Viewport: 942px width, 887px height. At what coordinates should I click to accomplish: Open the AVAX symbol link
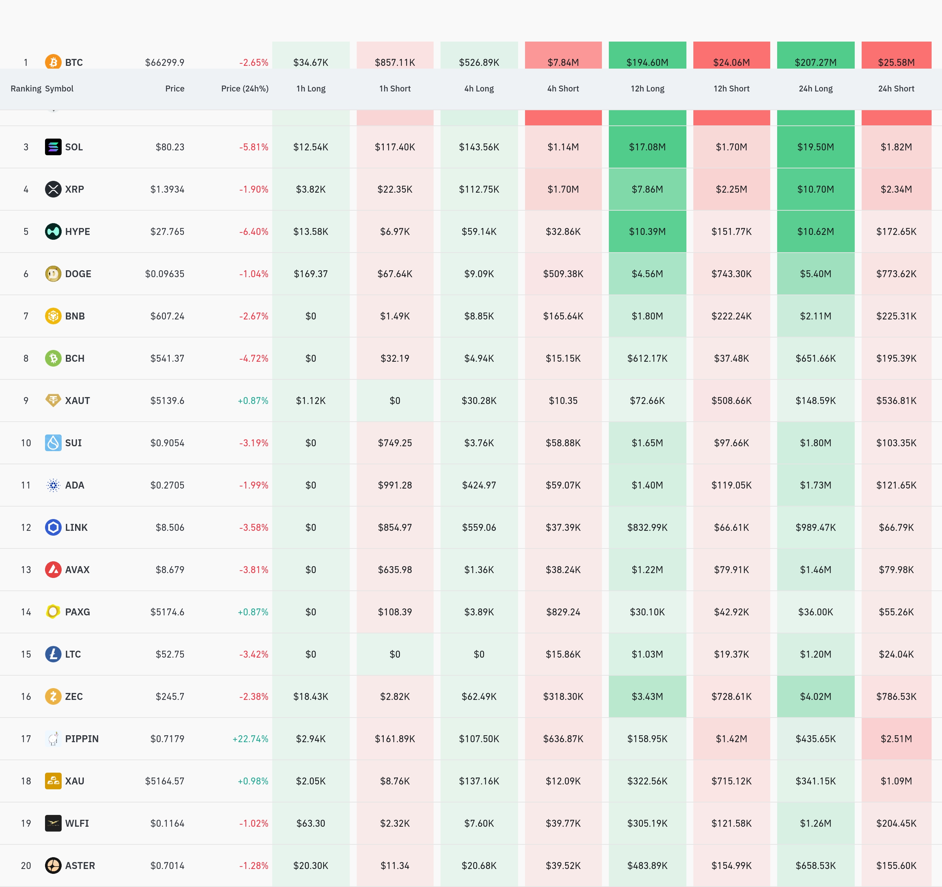77,569
